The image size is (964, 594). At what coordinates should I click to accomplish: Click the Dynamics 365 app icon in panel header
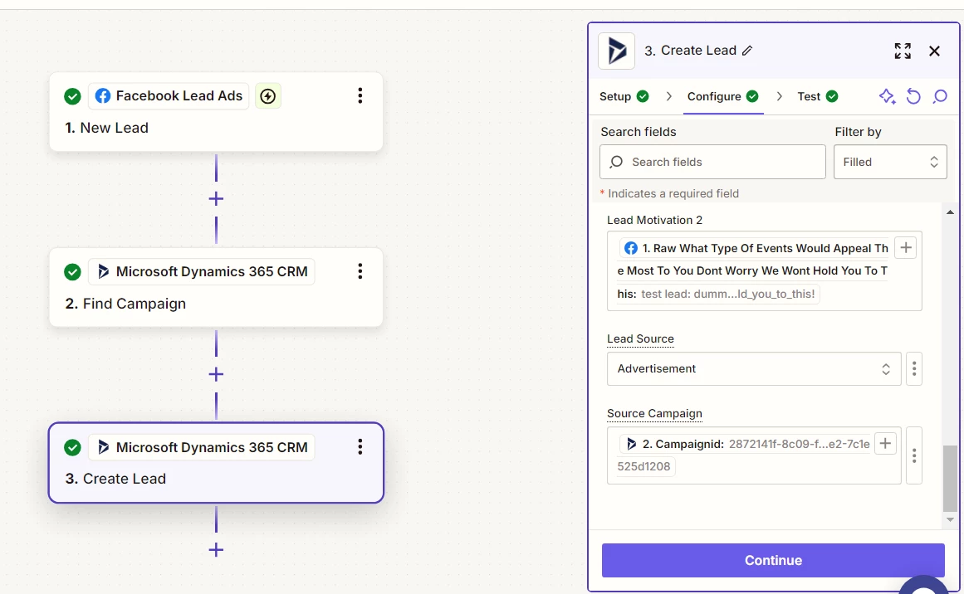coord(617,51)
